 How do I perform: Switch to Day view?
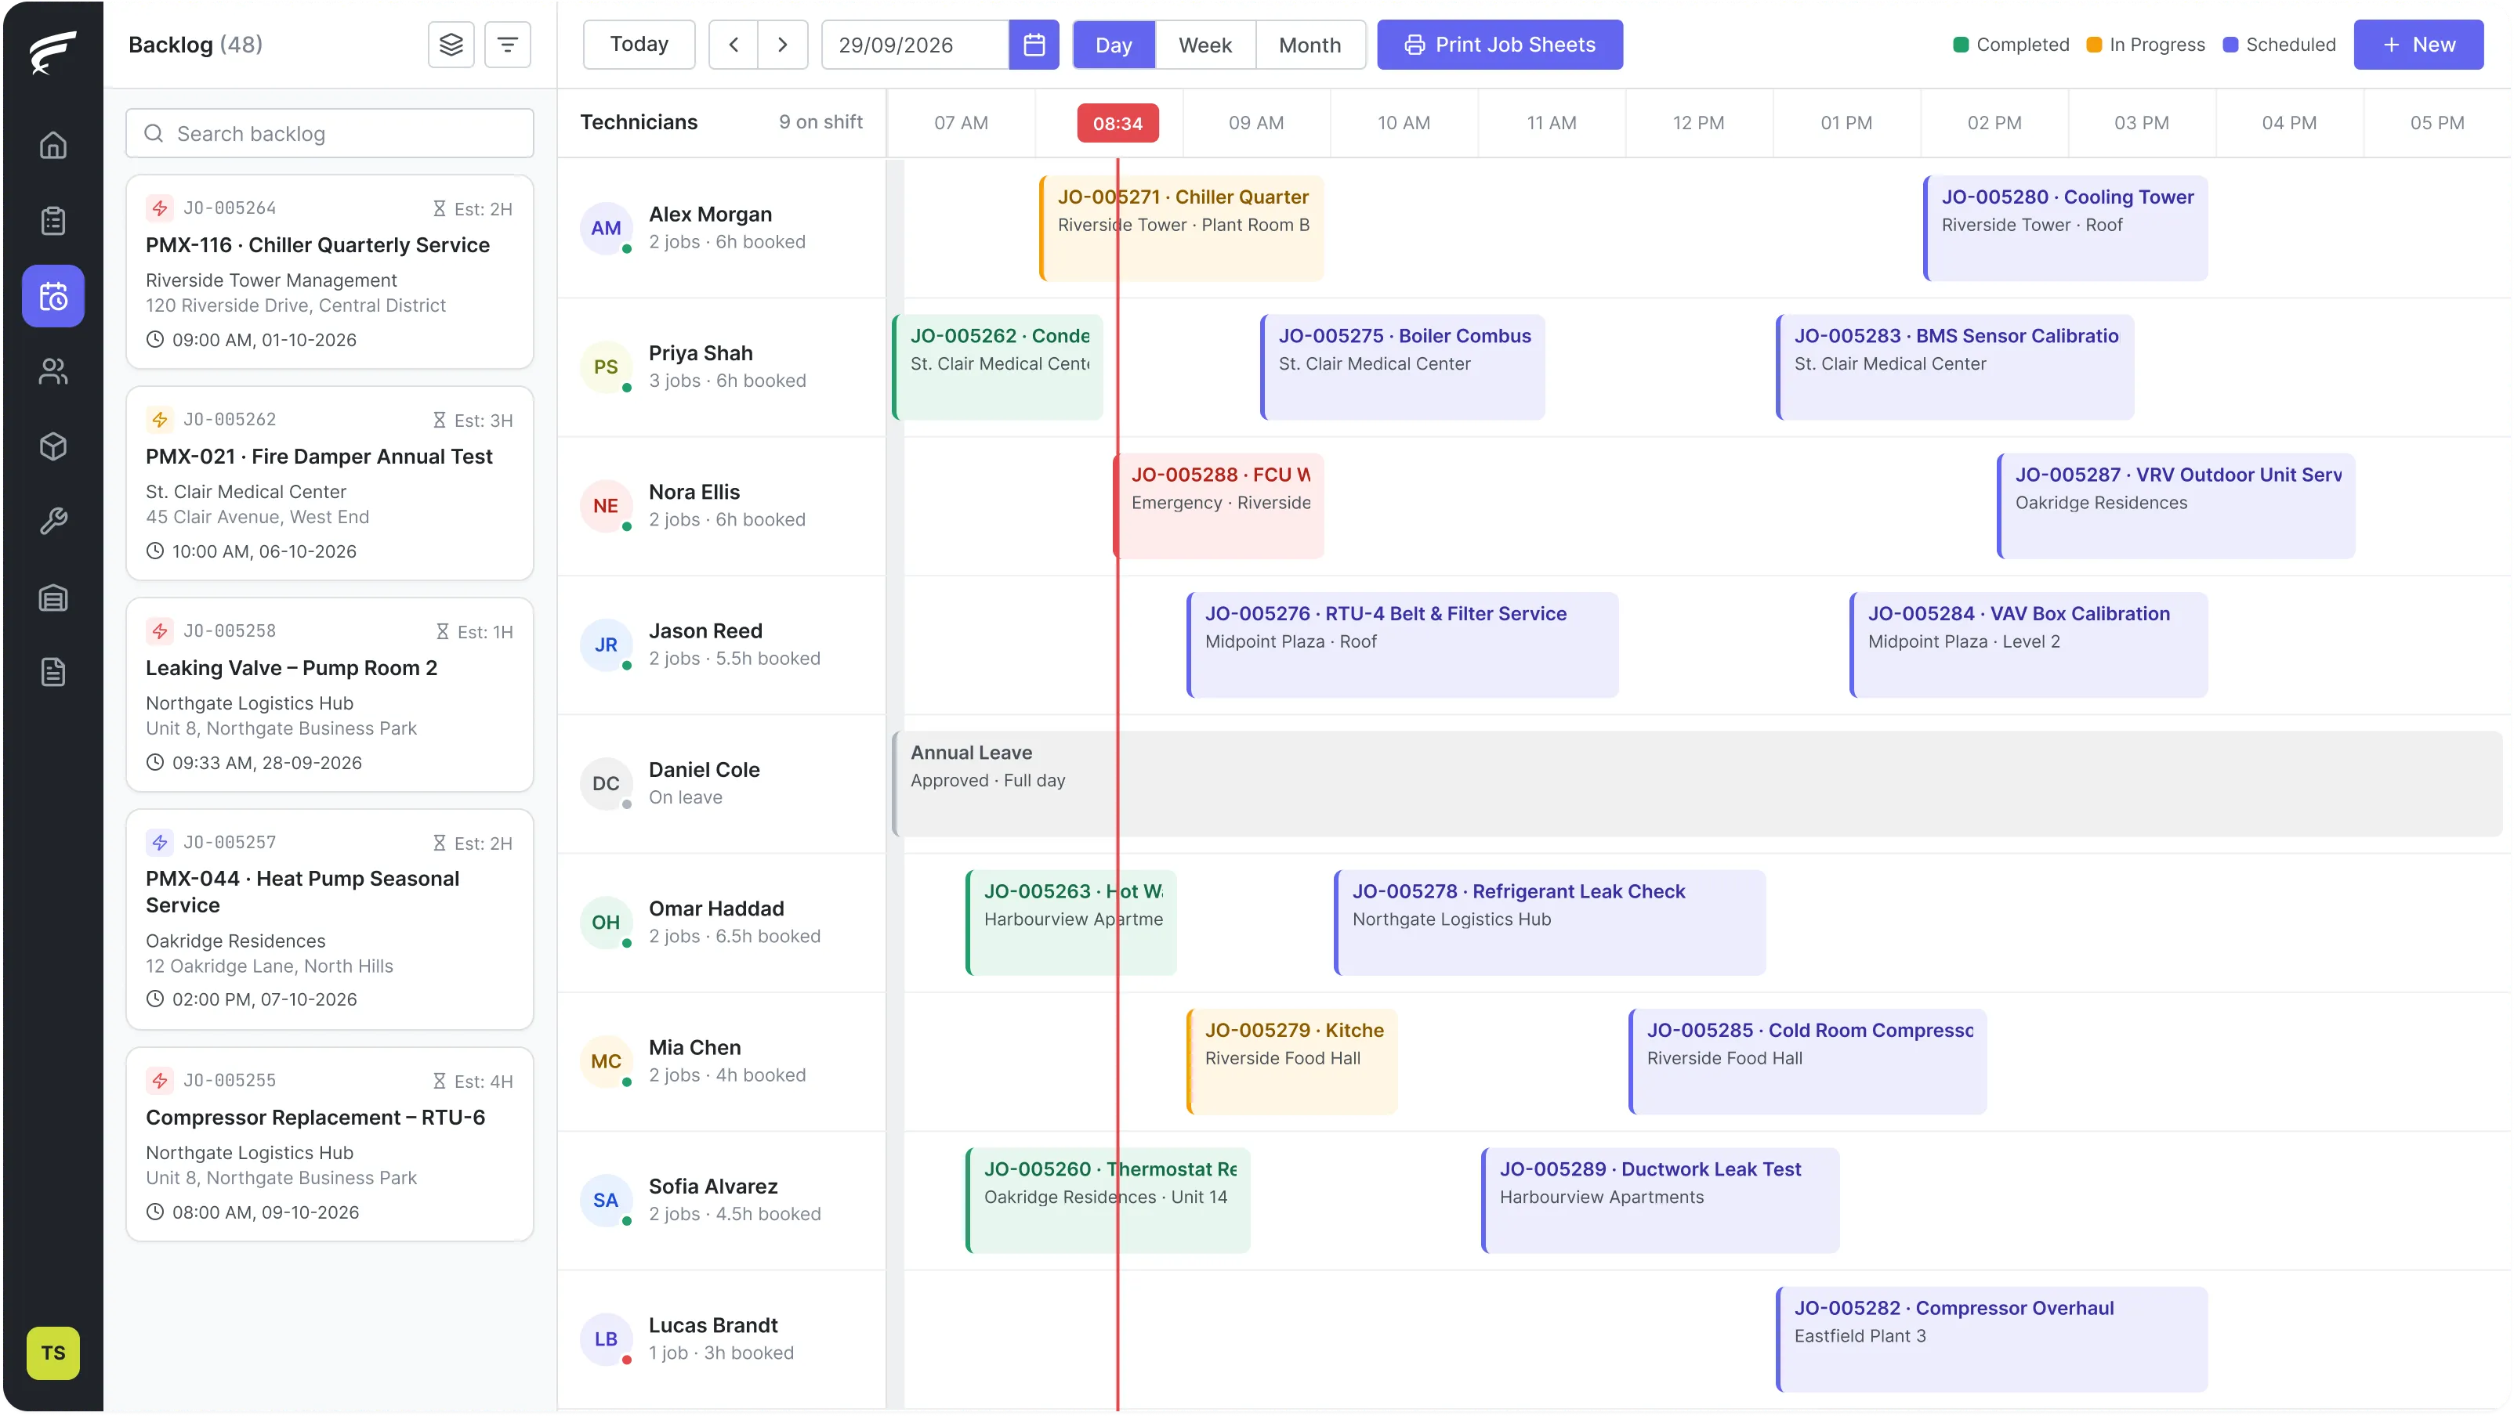pyautogui.click(x=1114, y=45)
